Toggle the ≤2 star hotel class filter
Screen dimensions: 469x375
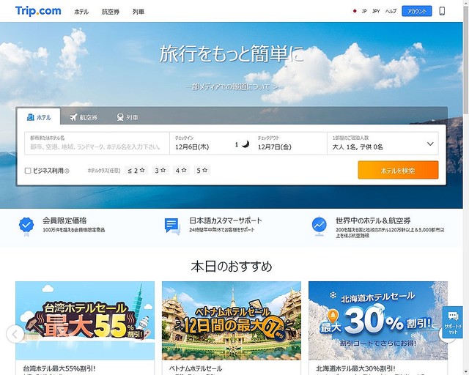[136, 171]
